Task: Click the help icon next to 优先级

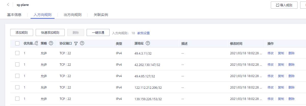Action: (37, 43)
